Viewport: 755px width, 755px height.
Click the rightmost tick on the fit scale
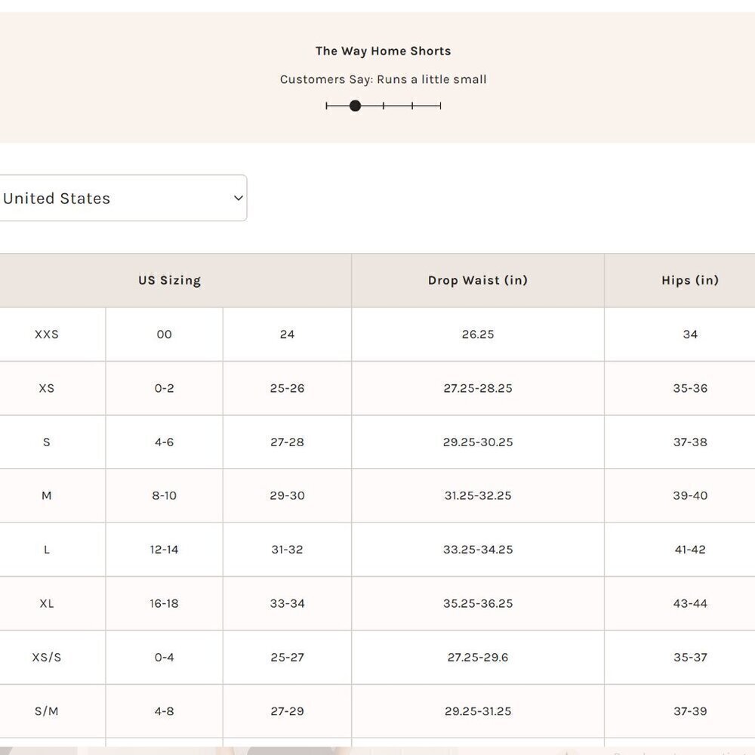click(x=440, y=106)
